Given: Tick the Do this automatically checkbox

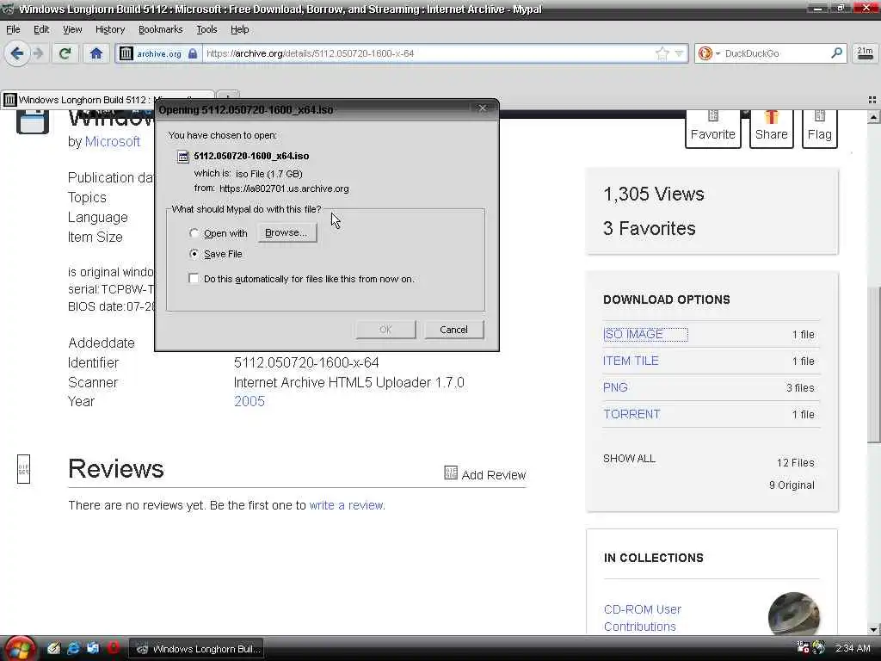Looking at the screenshot, I should (194, 279).
